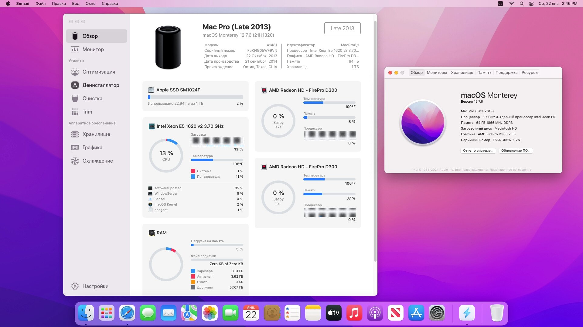Open the Хранилище hardware section
Viewport: 583px width, 327px height.
97,134
